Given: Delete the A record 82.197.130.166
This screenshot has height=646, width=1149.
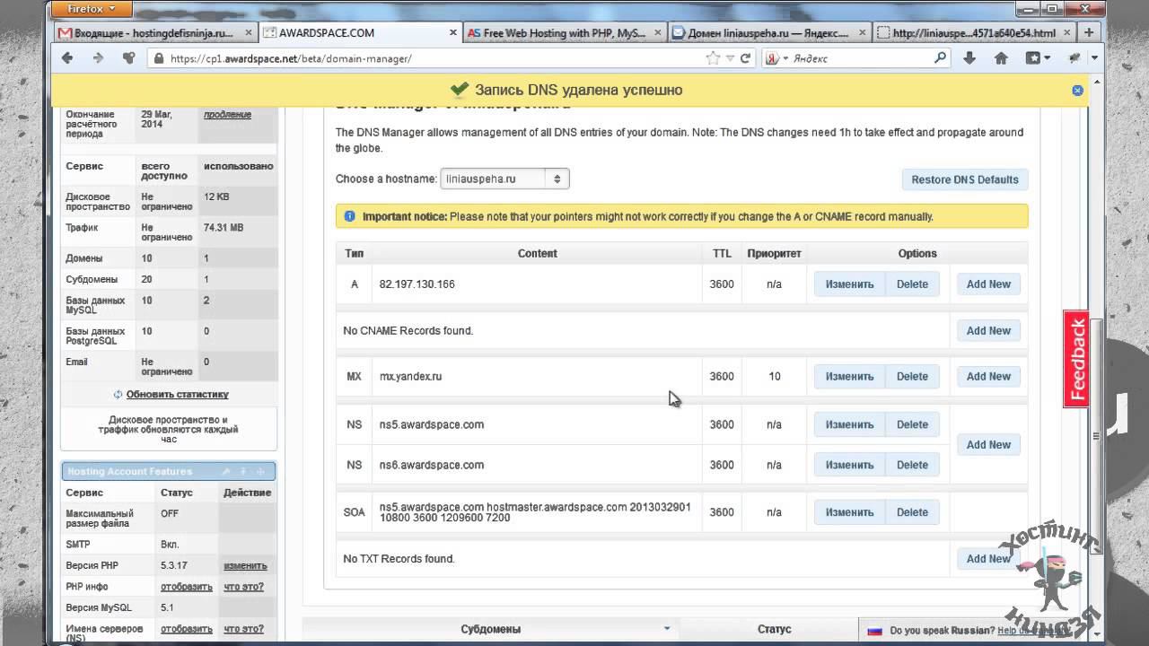Looking at the screenshot, I should click(912, 284).
